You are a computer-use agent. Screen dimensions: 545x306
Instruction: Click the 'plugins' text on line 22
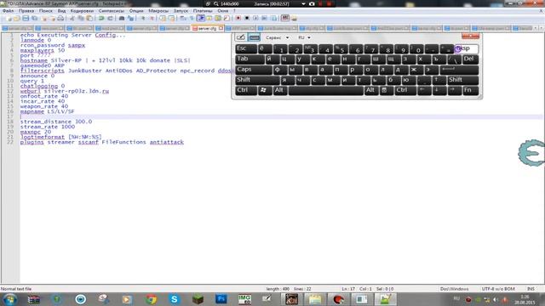tap(32, 142)
